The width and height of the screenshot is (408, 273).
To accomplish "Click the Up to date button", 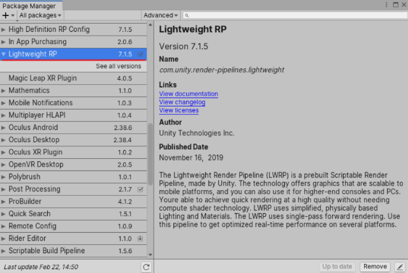I will coord(337,267).
